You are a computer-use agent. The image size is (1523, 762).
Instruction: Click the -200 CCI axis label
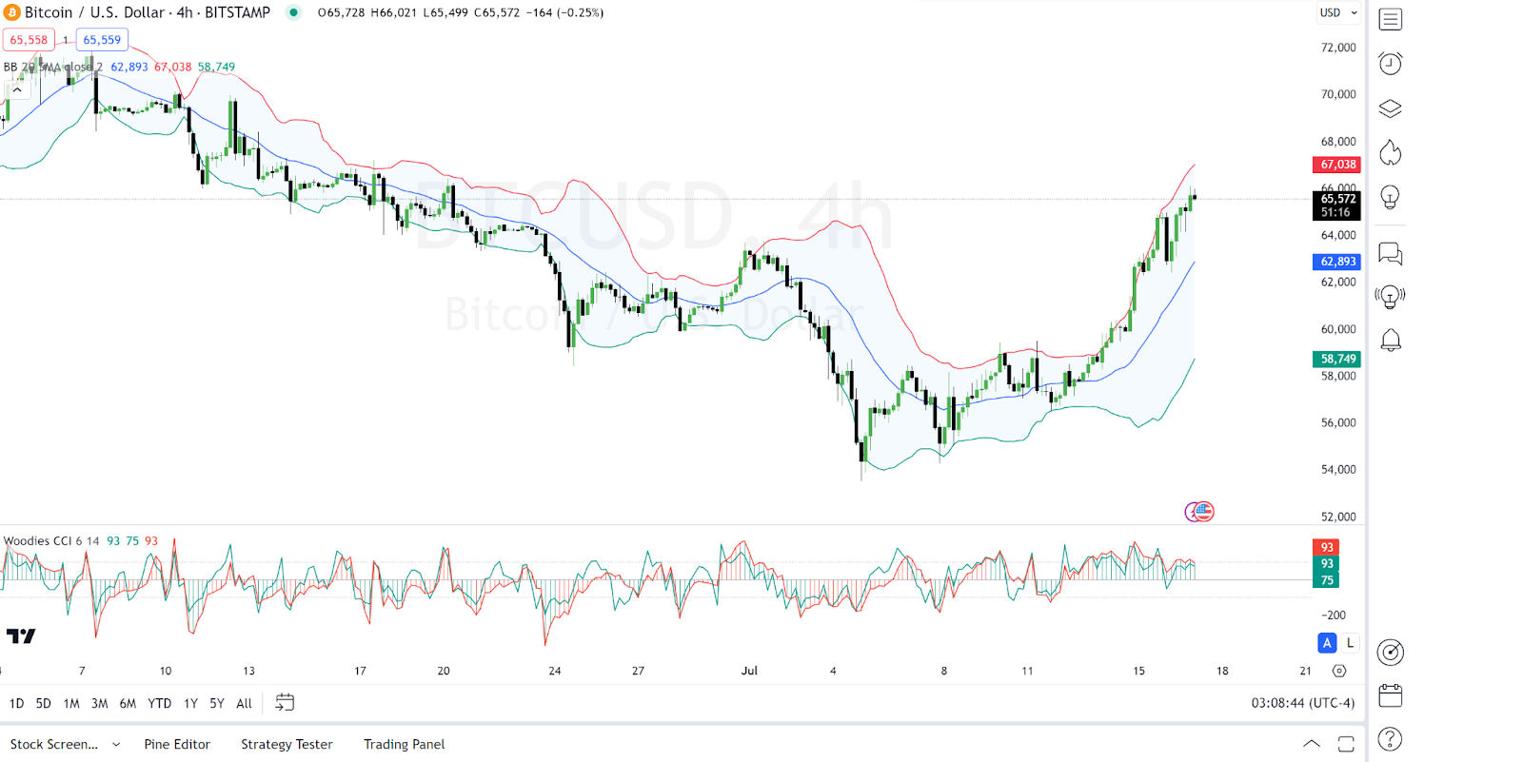point(1333,615)
